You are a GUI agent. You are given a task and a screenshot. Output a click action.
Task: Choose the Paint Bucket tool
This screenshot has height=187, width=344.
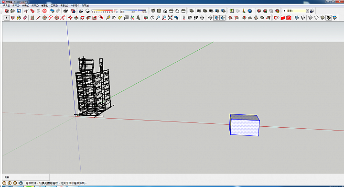pyautogui.click(x=19, y=18)
